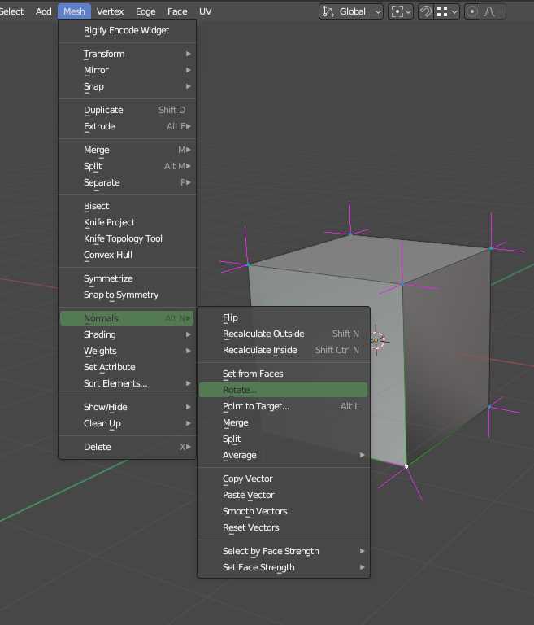Screen dimensions: 534x625
Task: Open the UV menu
Action: tap(205, 11)
